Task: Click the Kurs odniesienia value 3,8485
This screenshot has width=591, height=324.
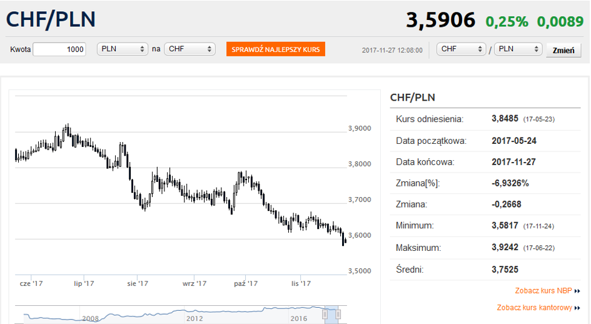Action: (505, 118)
